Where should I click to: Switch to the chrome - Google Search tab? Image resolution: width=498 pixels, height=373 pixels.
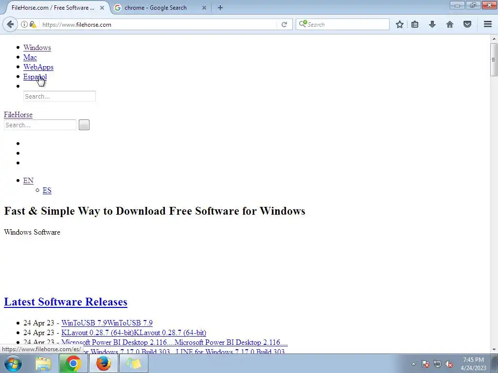[155, 8]
